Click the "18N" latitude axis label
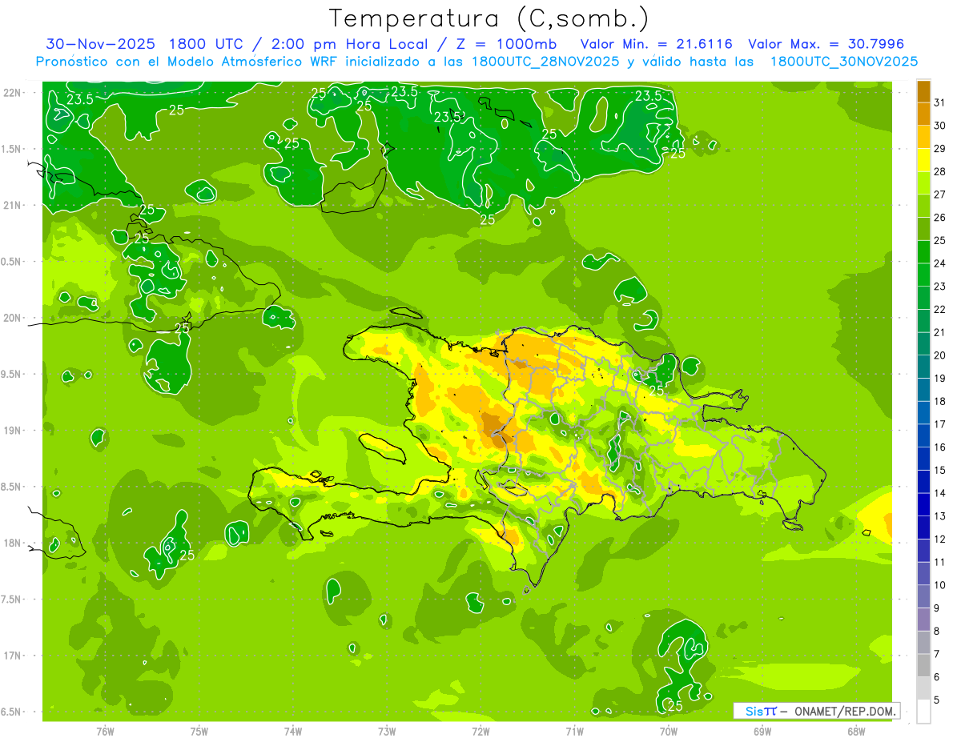The width and height of the screenshot is (961, 742). pos(11,543)
